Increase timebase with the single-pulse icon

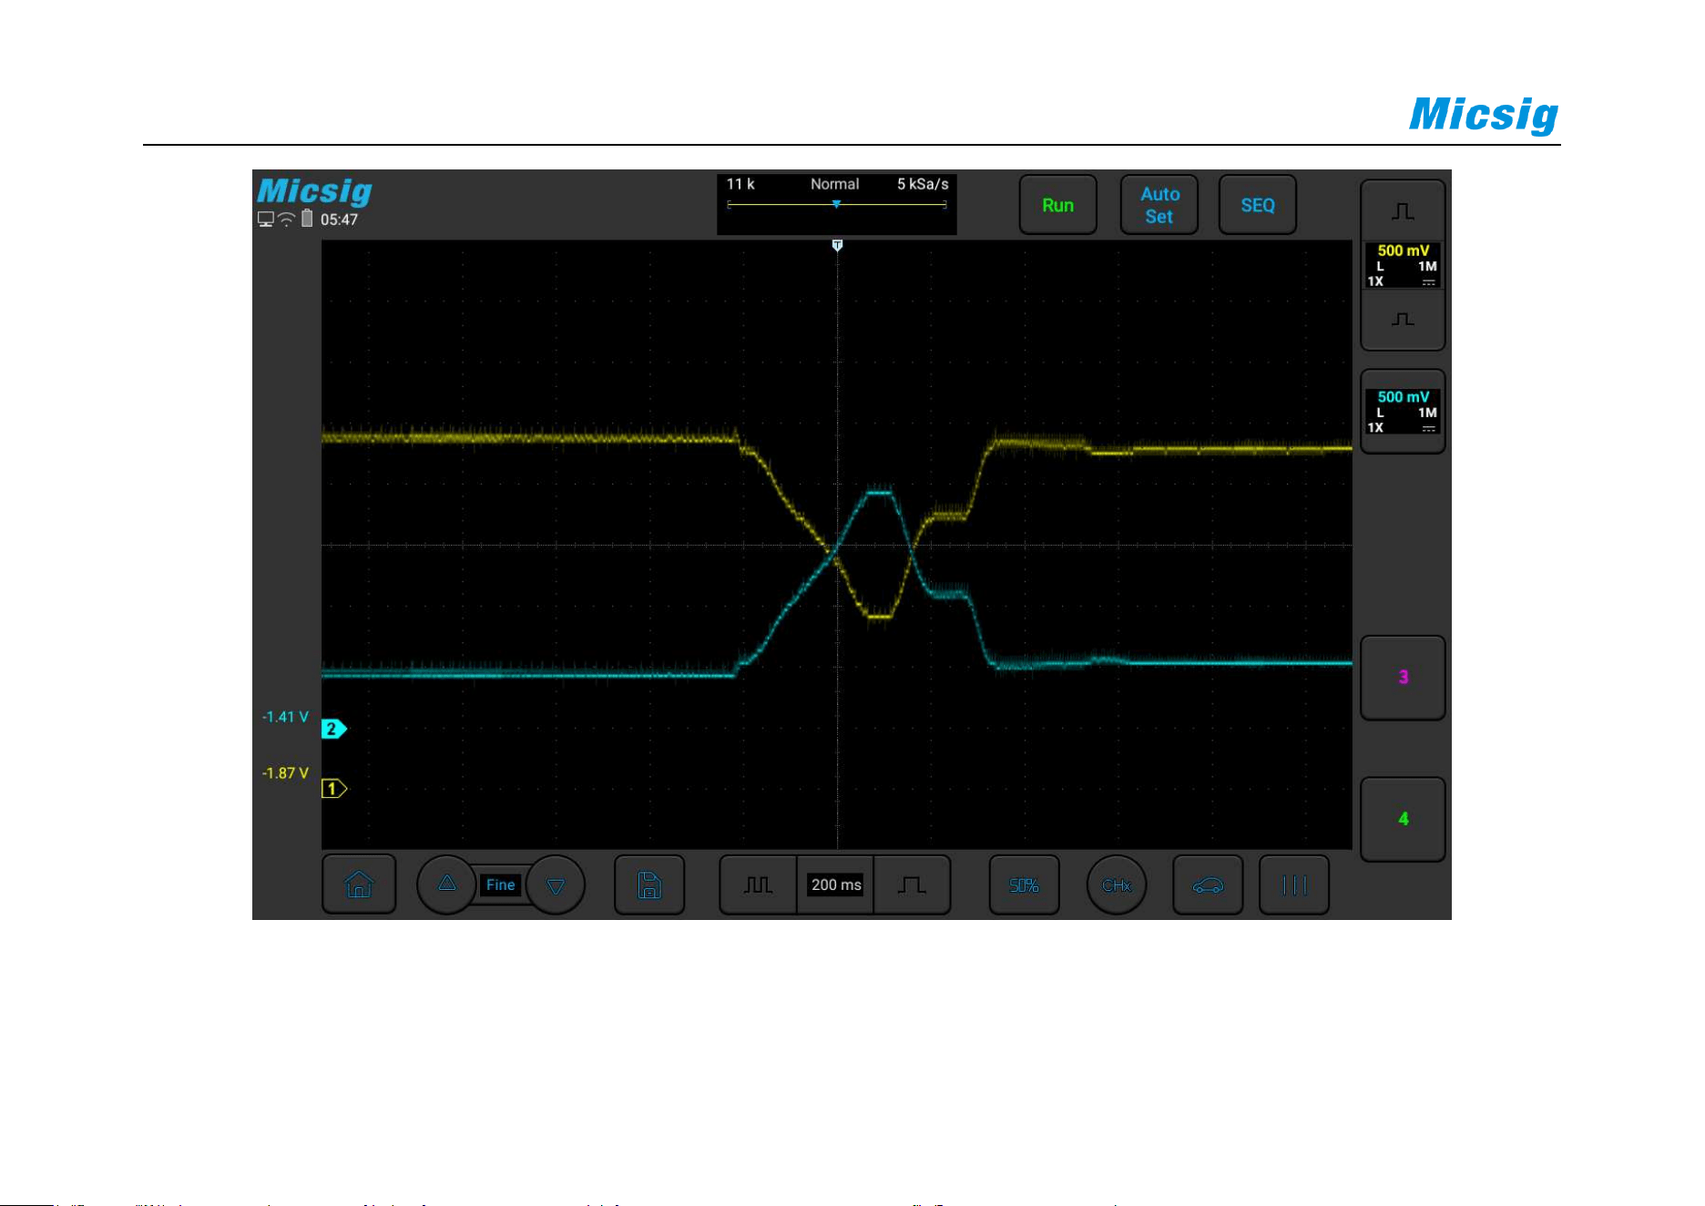912,884
